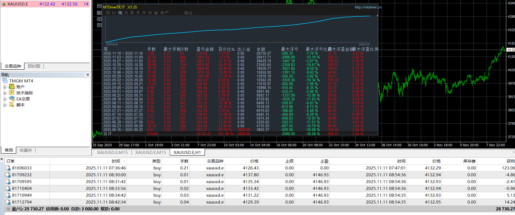
Task: Click the MTDriver 图 chart icon button
Action: (x=99, y=13)
